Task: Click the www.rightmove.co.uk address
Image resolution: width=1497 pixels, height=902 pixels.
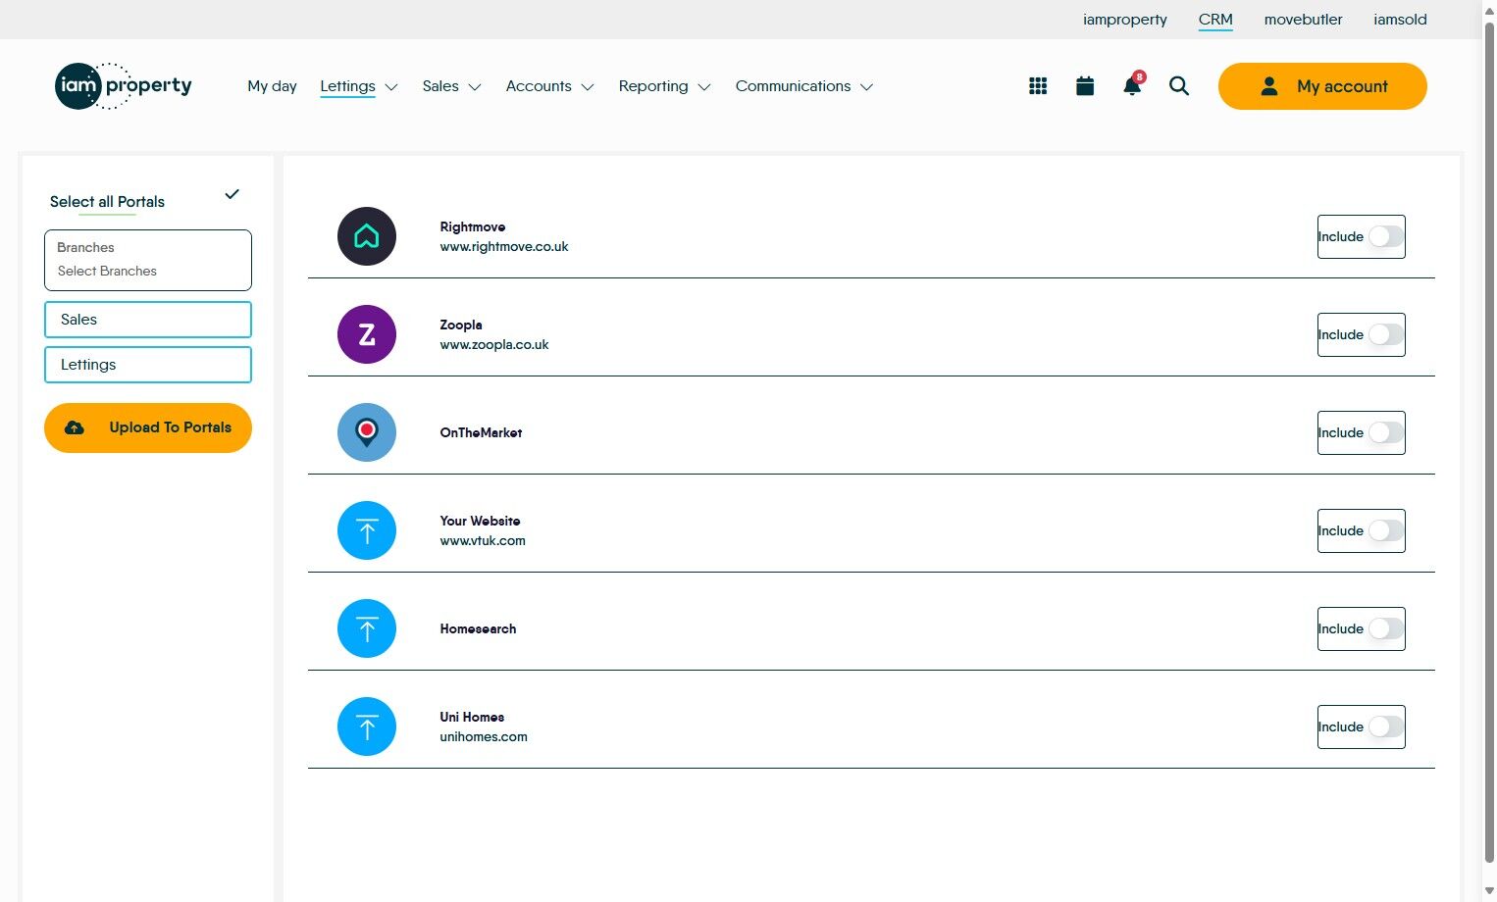Action: tap(504, 247)
